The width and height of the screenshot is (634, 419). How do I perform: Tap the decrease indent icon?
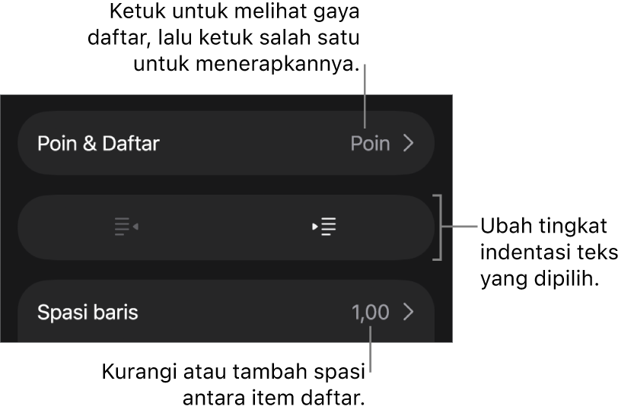point(126,227)
